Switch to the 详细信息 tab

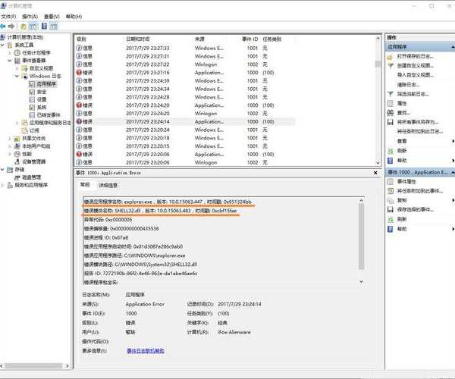pyautogui.click(x=107, y=185)
